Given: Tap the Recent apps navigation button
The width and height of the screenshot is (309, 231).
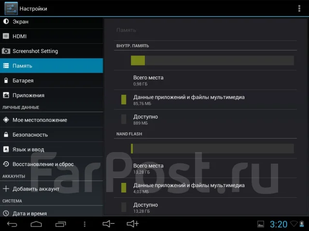Looking at the screenshot, I should pyautogui.click(x=60, y=224).
